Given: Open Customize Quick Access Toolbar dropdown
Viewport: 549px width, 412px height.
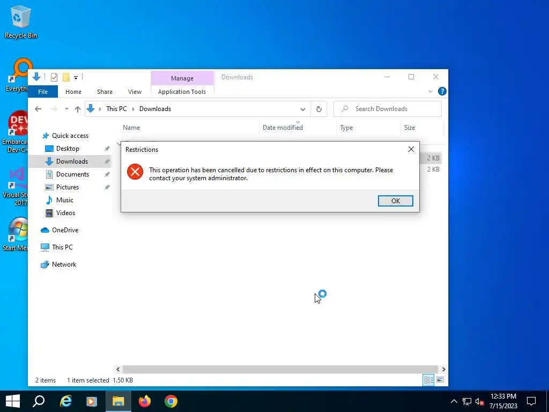Looking at the screenshot, I should [76, 77].
